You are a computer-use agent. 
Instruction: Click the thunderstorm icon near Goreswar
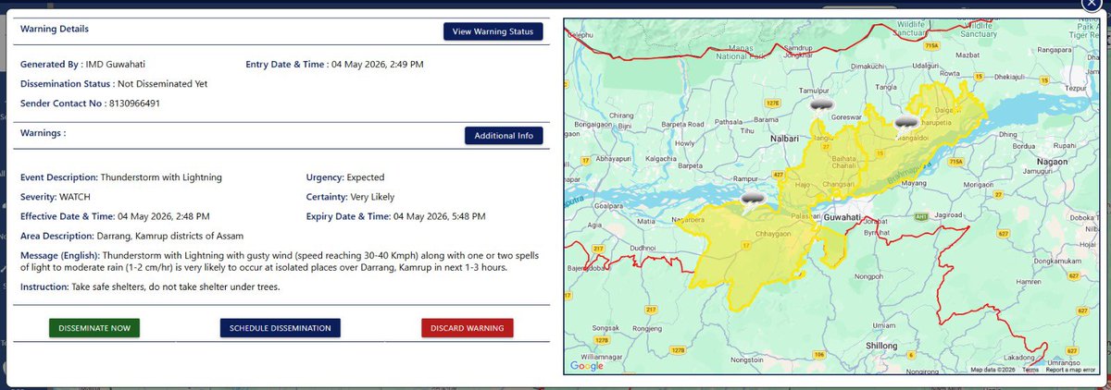pyautogui.click(x=820, y=105)
